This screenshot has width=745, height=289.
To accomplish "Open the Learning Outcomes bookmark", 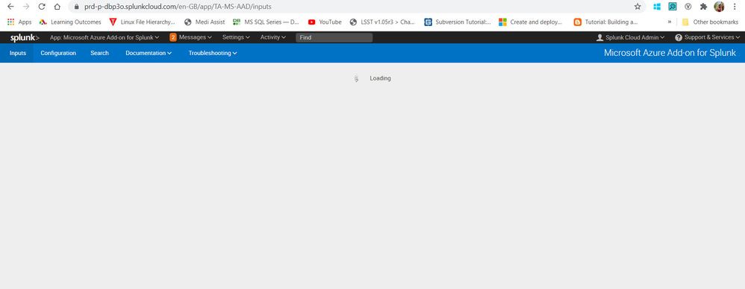I will (70, 22).
